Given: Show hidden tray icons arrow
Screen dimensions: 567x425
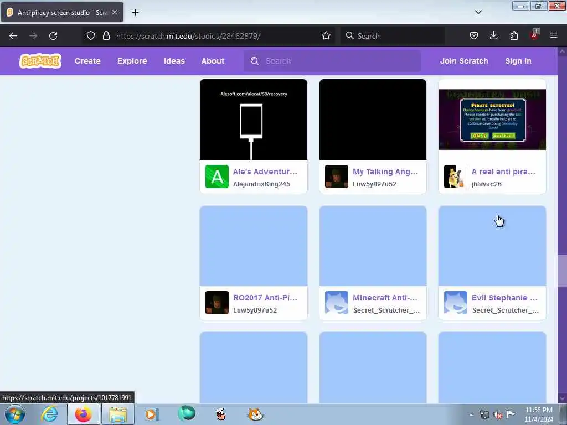Looking at the screenshot, I should [x=471, y=415].
